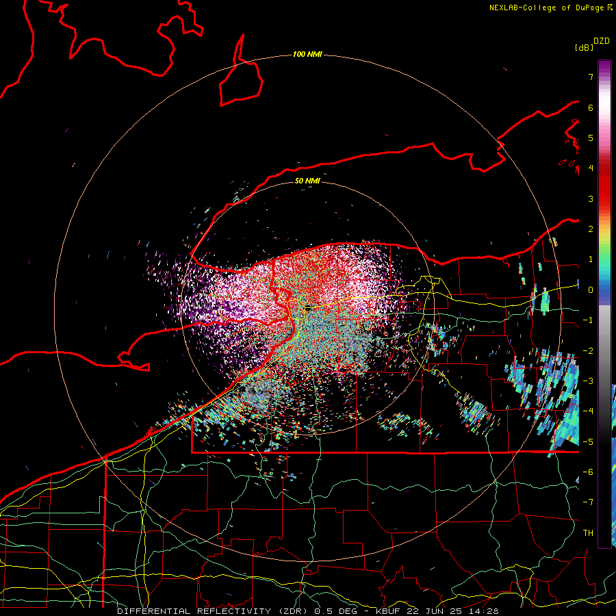Screen dimensions: 616x616
Task: Click the -6 value on the color scale
Action: click(588, 472)
